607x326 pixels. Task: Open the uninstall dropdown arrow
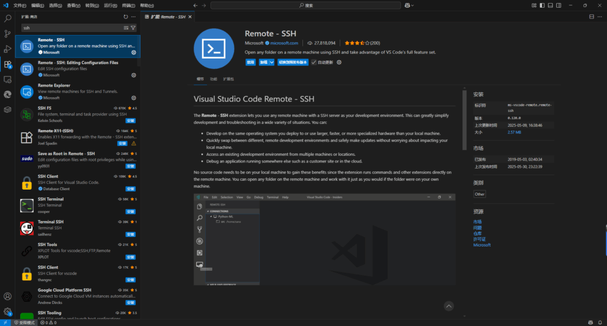271,62
